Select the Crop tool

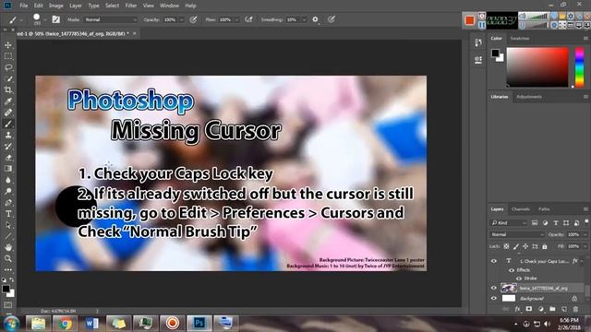[x=8, y=90]
